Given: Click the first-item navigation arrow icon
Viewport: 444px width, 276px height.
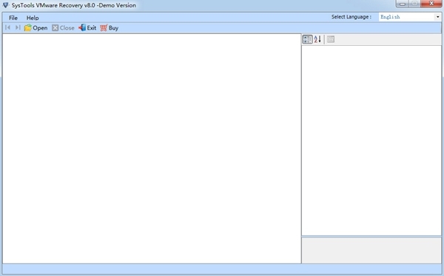Looking at the screenshot, I should (8, 27).
